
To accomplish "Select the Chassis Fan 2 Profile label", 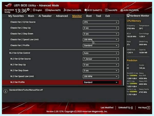I will (20, 45).
